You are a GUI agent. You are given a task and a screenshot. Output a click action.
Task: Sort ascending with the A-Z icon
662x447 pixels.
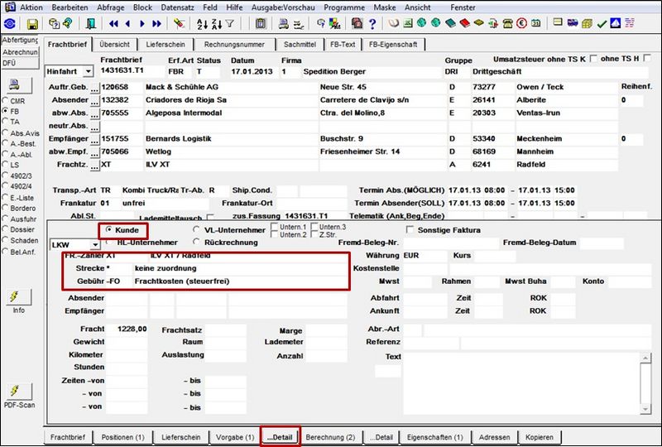202,24
